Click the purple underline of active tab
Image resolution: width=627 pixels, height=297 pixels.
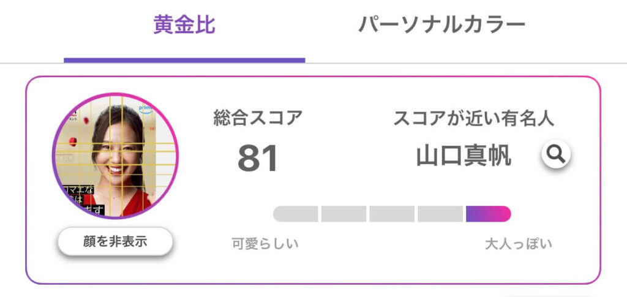(x=184, y=61)
